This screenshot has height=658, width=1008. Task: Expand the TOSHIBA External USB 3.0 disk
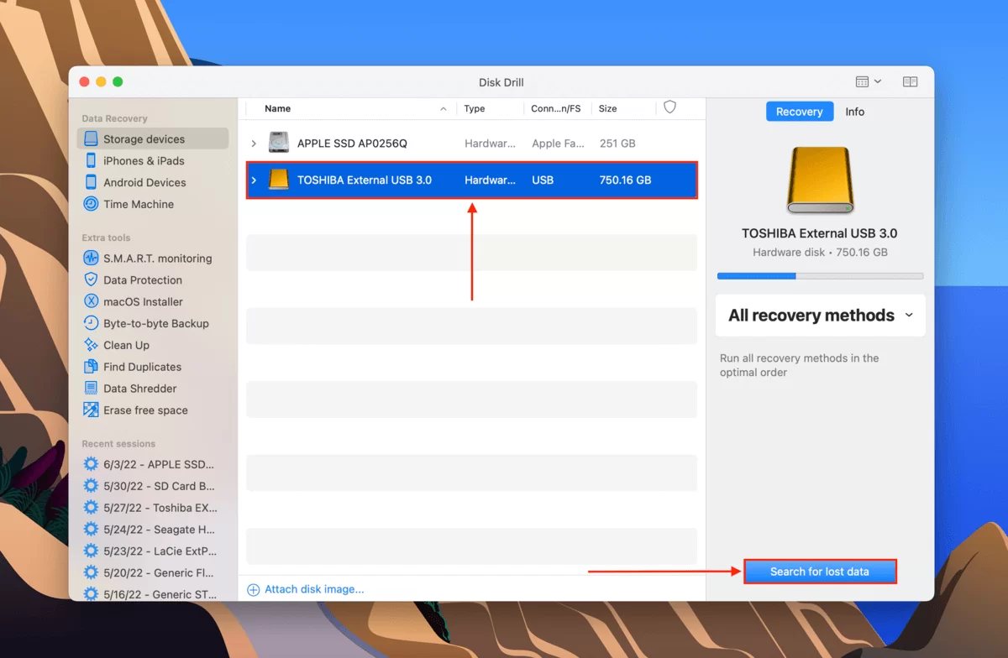click(x=254, y=180)
